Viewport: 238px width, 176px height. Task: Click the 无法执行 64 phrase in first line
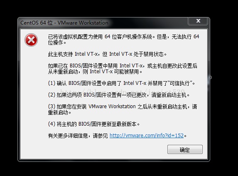185,37
